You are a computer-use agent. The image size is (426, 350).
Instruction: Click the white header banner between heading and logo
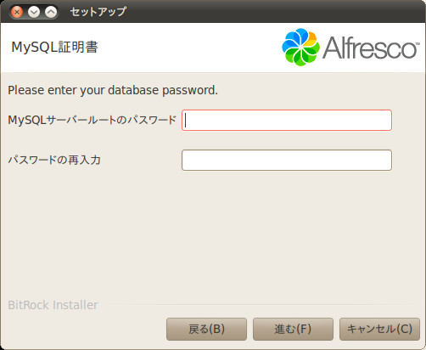pos(189,47)
